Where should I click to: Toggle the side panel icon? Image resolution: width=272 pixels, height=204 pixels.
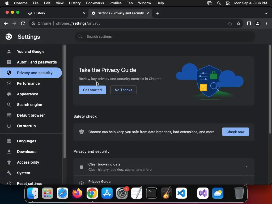coord(249,23)
